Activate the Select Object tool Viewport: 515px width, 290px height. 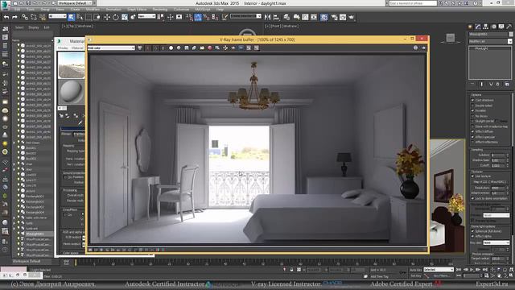click(x=72, y=17)
